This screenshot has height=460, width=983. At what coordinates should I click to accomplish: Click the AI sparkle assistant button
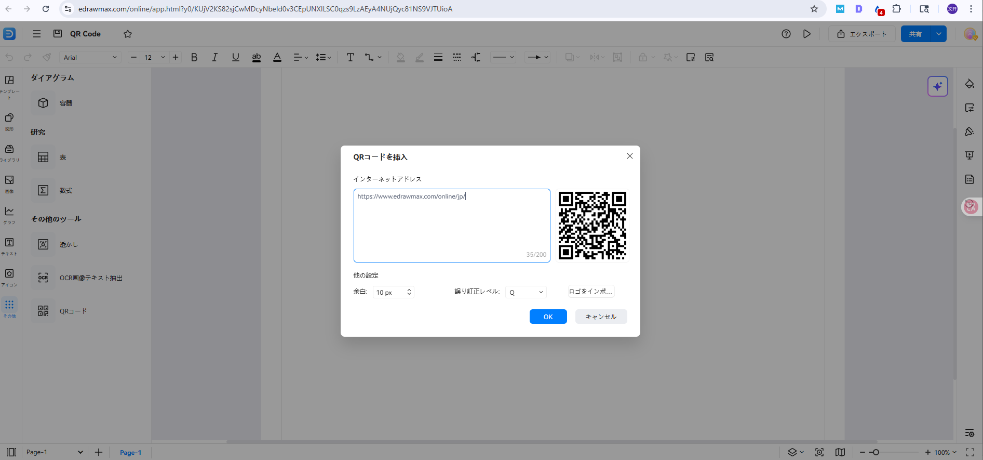point(937,86)
